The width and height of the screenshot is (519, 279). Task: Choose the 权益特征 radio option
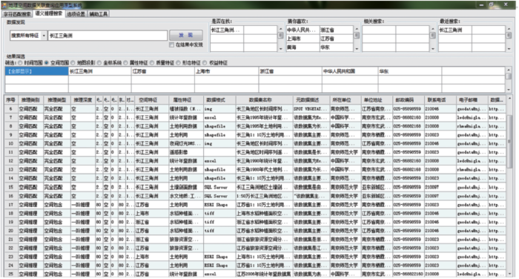point(205,62)
